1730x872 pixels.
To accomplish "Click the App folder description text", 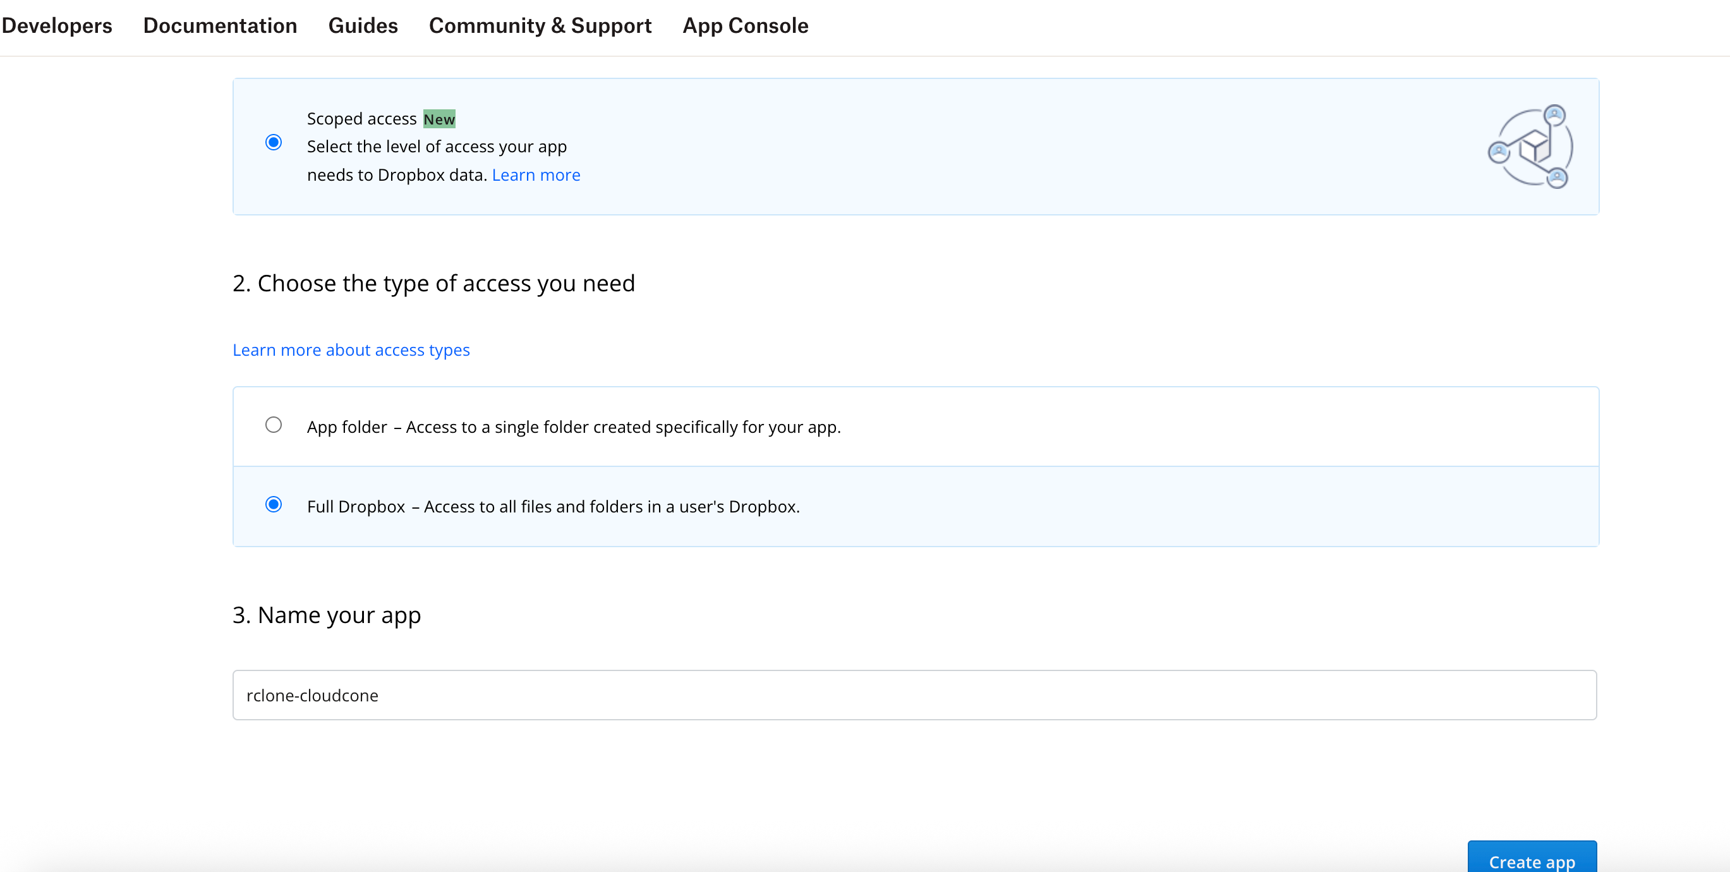I will click(573, 427).
